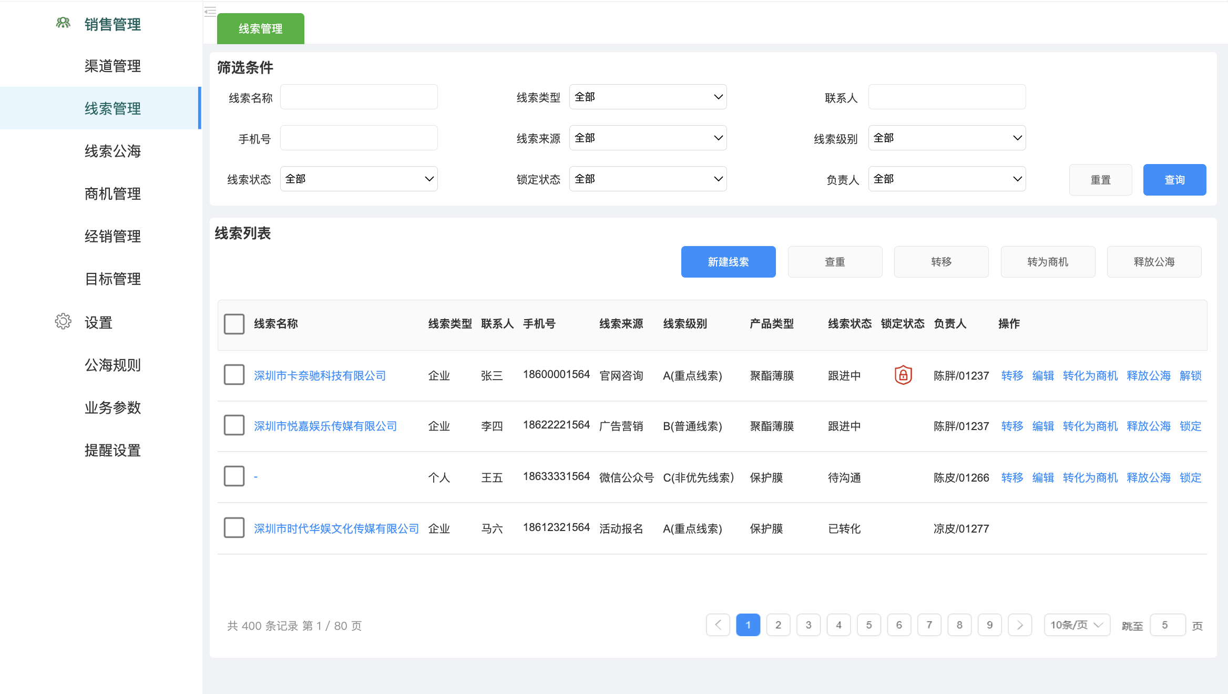Viewport: 1228px width, 694px height.
Task: Open 经销管理 in the sidebar
Action: [112, 237]
